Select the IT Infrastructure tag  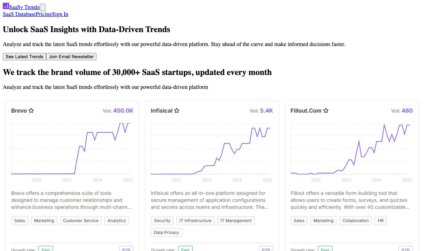coord(195,221)
